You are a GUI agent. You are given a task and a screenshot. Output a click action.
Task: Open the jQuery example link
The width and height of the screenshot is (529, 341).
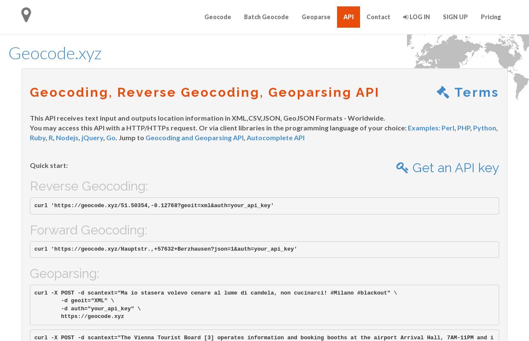pyautogui.click(x=92, y=138)
